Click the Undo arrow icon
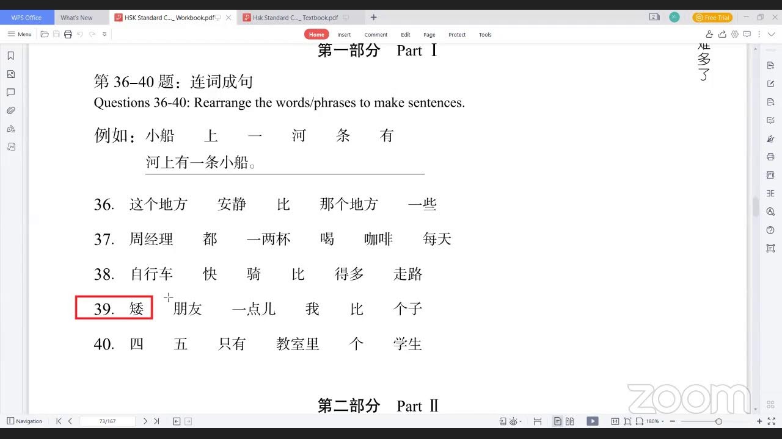The width and height of the screenshot is (782, 439). pos(80,34)
